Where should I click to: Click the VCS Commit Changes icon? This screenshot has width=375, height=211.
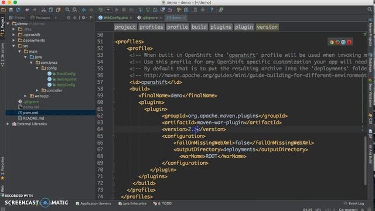[x=148, y=10]
